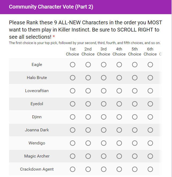Mark Djinn as 3rd Choice
Screen dimensions: 172x177
(104, 117)
